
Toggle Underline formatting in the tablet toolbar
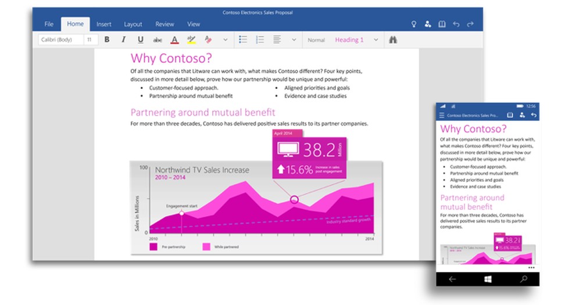click(x=141, y=40)
